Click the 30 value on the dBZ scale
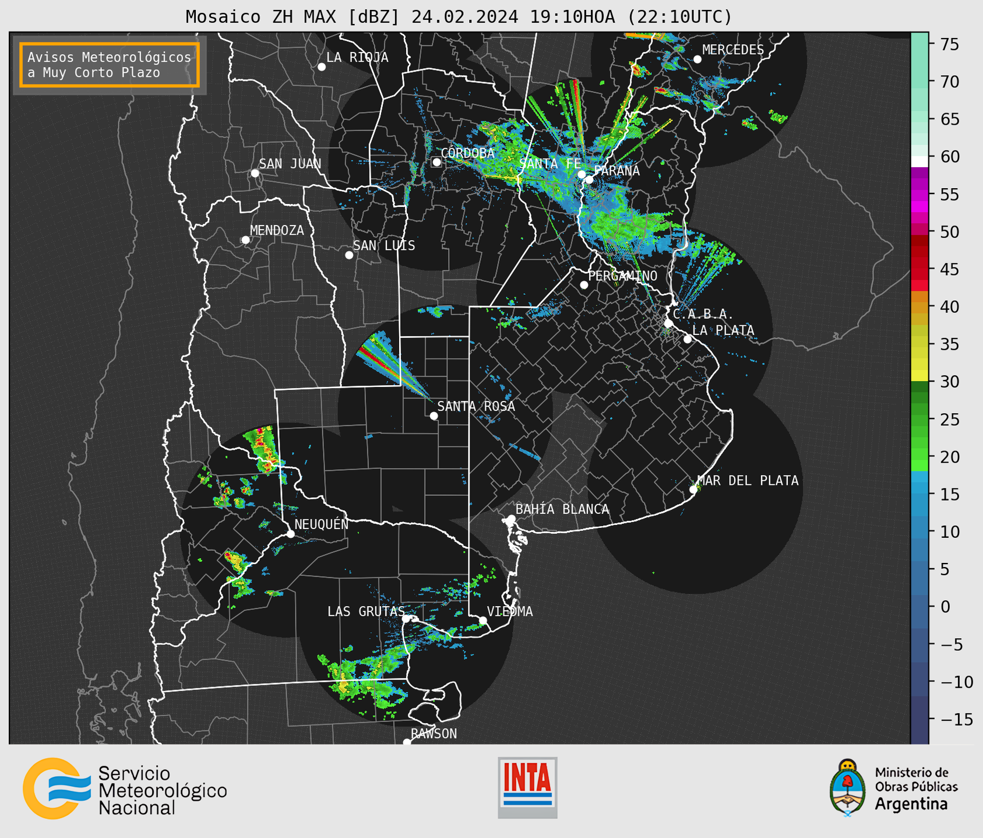The width and height of the screenshot is (983, 838). click(949, 382)
